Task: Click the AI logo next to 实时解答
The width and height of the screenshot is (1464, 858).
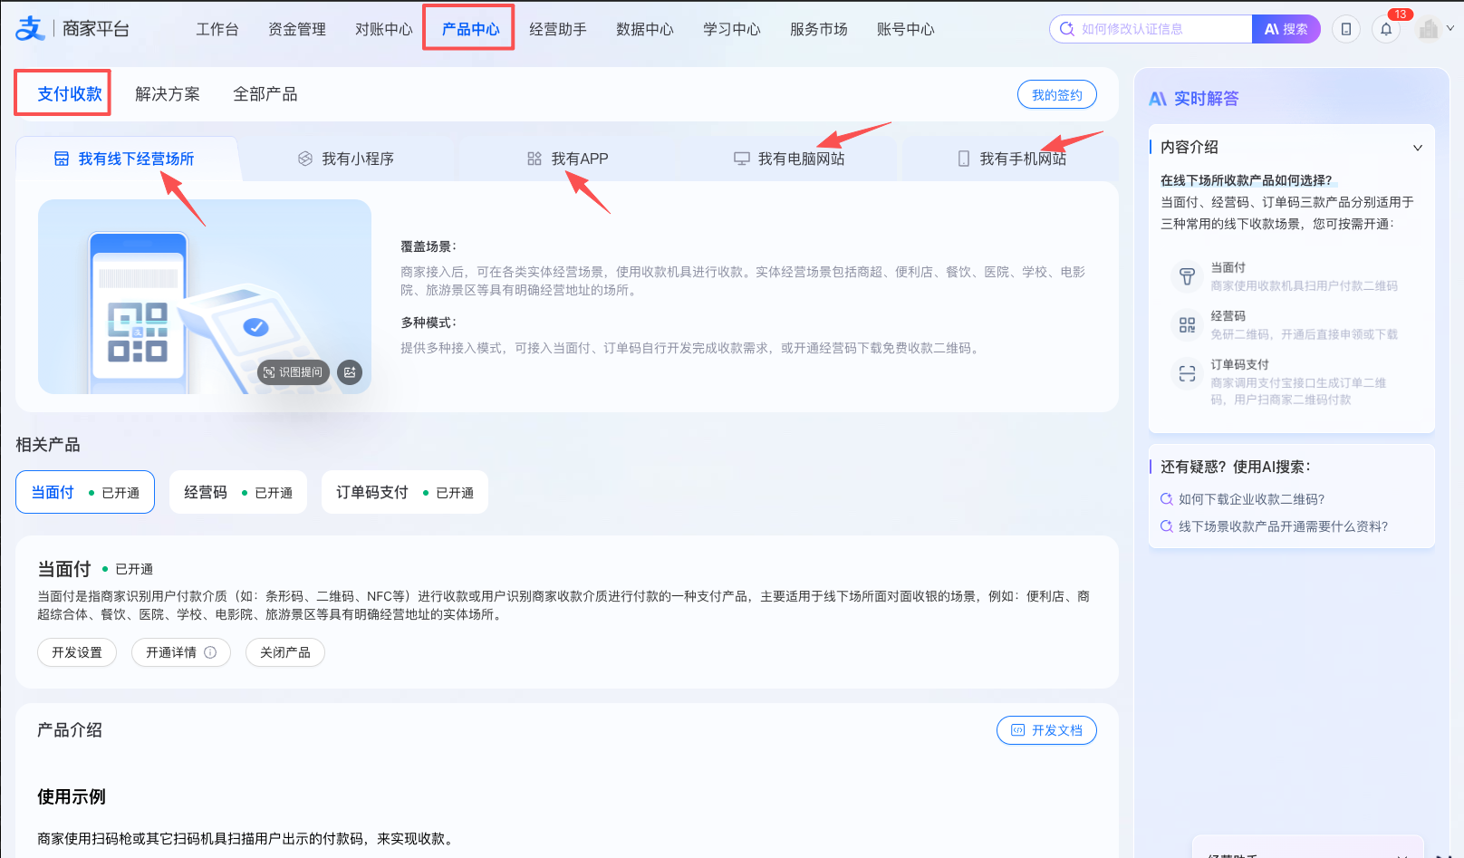Action: 1158,99
